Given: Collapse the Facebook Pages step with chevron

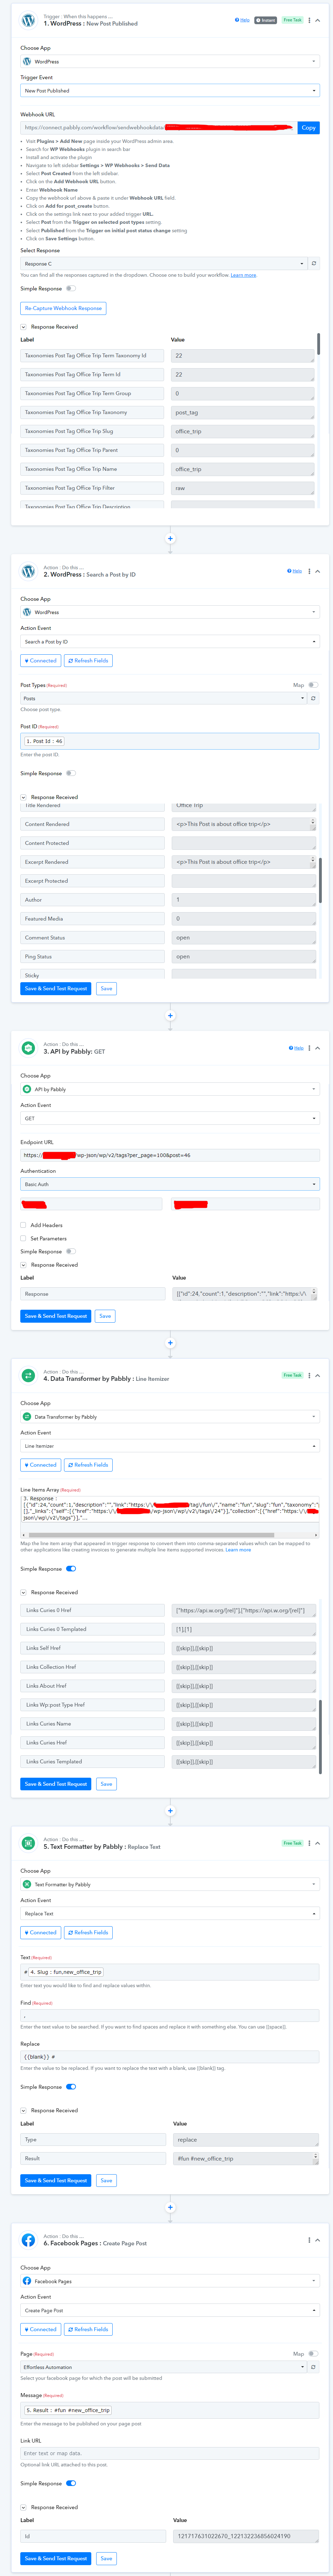Looking at the screenshot, I should [x=318, y=2240].
